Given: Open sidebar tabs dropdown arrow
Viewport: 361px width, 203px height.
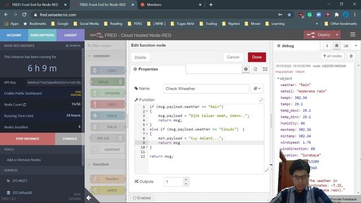Looking at the screenshot, I should click(x=356, y=46).
